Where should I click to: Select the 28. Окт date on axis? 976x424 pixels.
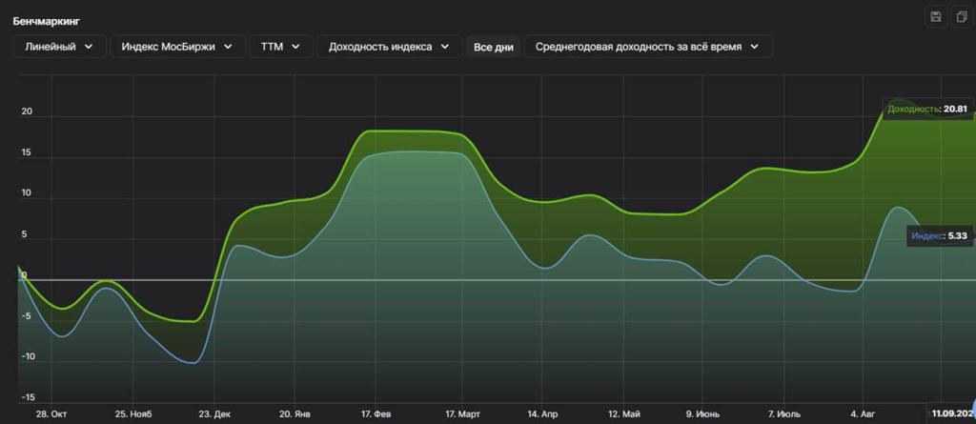(51, 414)
